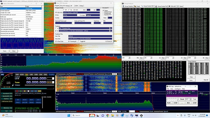Open the Graph tab in Group Analyzer
The height and width of the screenshot is (118, 210).
point(137,6)
